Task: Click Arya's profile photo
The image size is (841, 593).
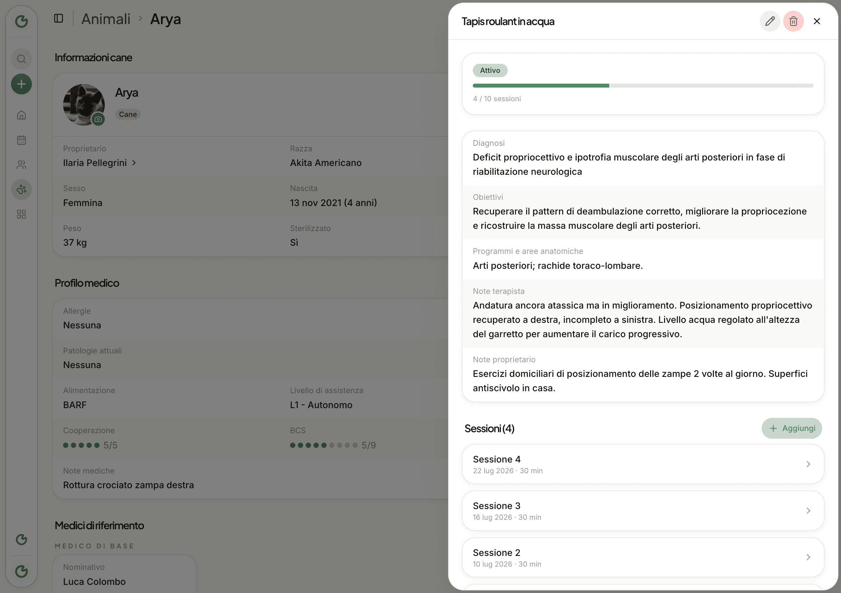Action: [x=84, y=105]
